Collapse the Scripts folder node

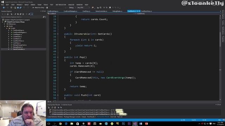pyautogui.click(x=7, y=28)
